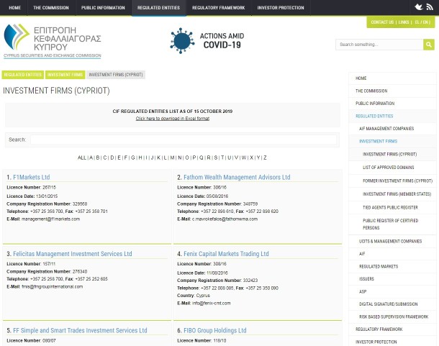Filter firms by ALL
Viewport: 439px width, 346px height.
[82, 158]
